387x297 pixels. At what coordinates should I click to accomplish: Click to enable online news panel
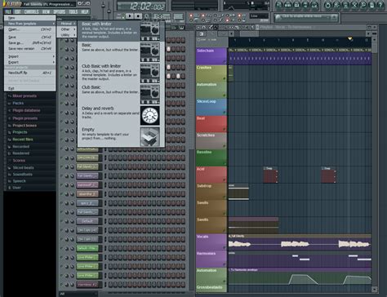[x=306, y=18]
